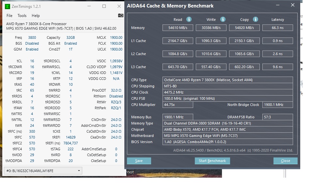Click the ZenTimings green Z app icon
Screen dimensions: 327x192
pyautogui.click(x=7, y=7)
